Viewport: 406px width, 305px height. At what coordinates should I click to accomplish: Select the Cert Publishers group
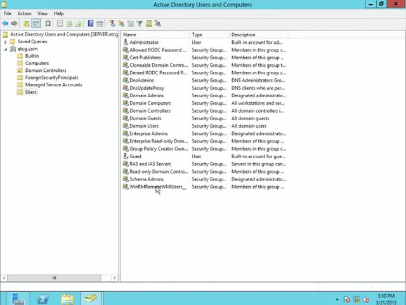pos(145,58)
